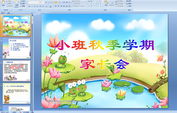177x113 pixels.
Task: Select the Arrow line shape
Action: 96,1
